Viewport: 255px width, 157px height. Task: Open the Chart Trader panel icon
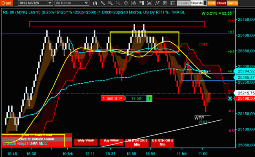coord(142,3)
